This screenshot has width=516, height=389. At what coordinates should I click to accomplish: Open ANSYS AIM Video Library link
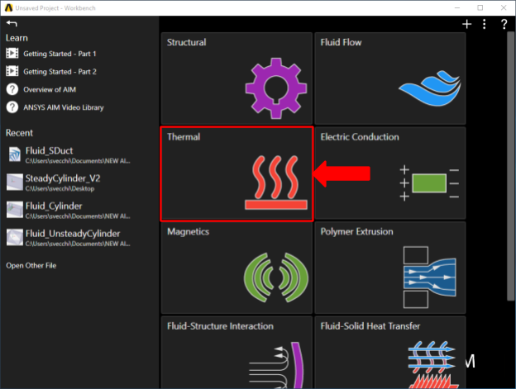click(64, 107)
